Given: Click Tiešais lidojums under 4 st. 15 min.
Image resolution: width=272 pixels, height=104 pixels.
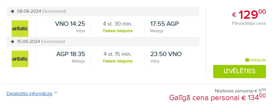Looking at the screenshot, I should click(118, 61).
